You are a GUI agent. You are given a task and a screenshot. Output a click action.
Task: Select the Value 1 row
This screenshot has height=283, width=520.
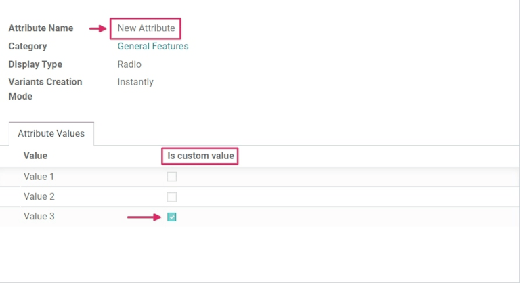pyautogui.click(x=39, y=177)
